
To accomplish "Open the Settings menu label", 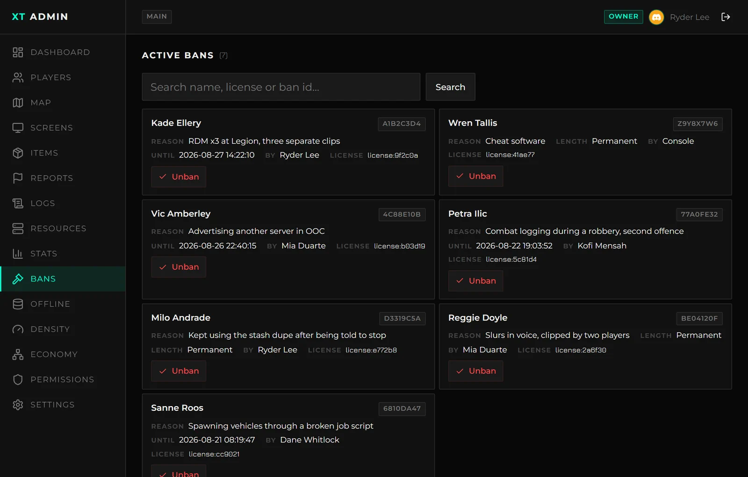I will 52,405.
